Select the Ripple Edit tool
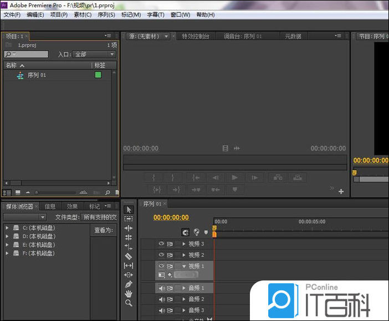Viewport: 389px width, 321px height. [x=129, y=228]
